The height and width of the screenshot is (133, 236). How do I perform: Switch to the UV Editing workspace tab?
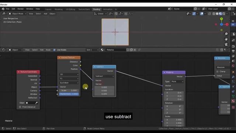click(x=70, y=9)
